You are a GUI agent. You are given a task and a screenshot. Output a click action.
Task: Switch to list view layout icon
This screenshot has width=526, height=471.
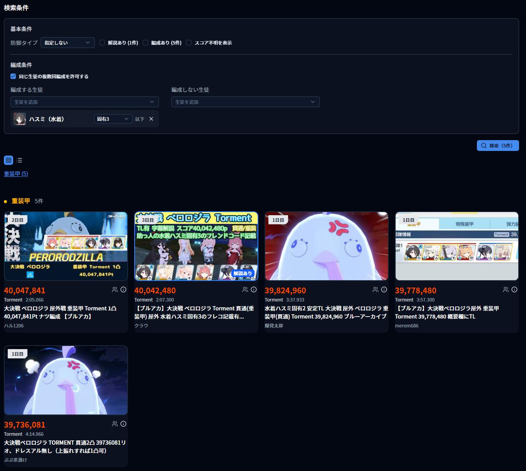point(19,160)
